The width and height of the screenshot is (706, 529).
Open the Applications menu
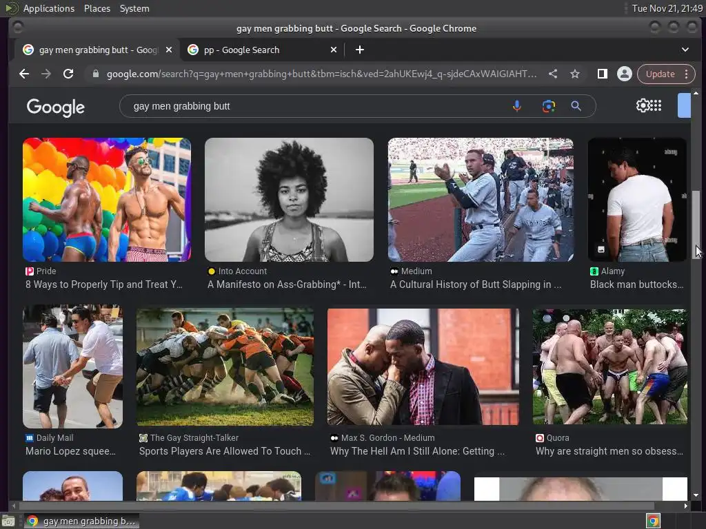pos(49,8)
